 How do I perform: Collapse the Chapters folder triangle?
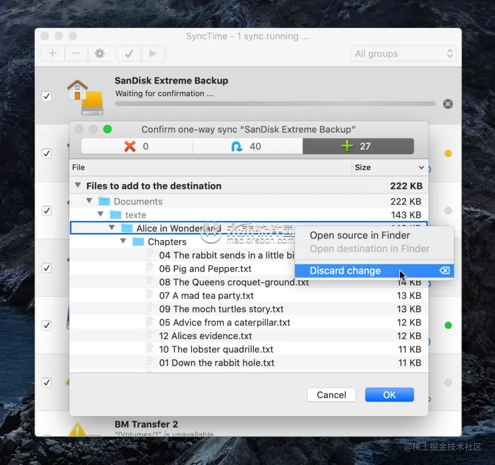[x=123, y=241]
